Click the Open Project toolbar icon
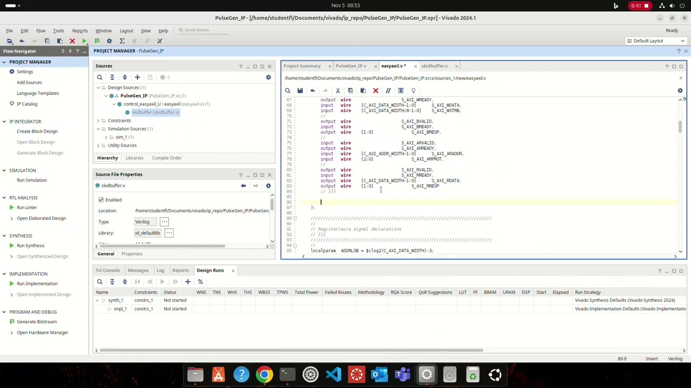Viewport: 691px width, 388px height. [x=9, y=41]
